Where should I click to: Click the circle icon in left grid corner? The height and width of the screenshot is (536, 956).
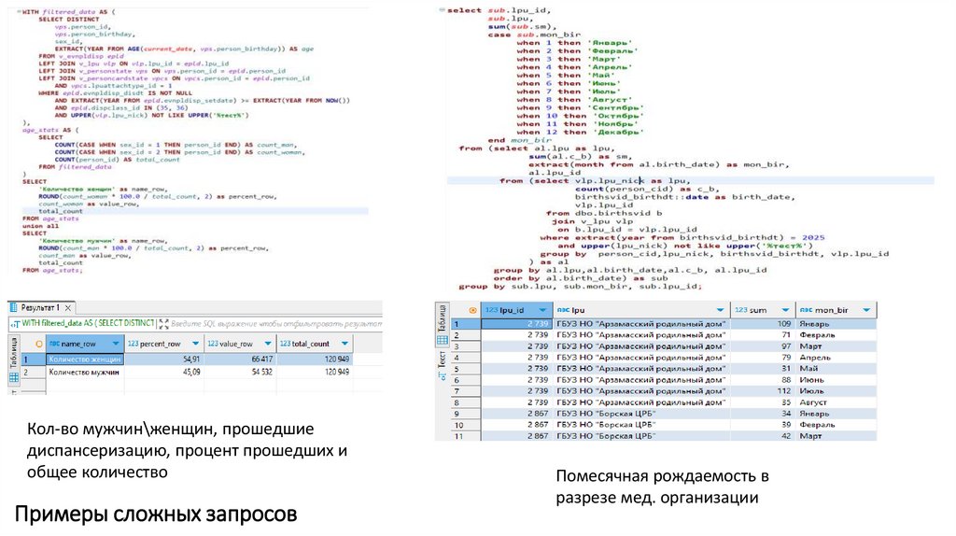point(38,344)
